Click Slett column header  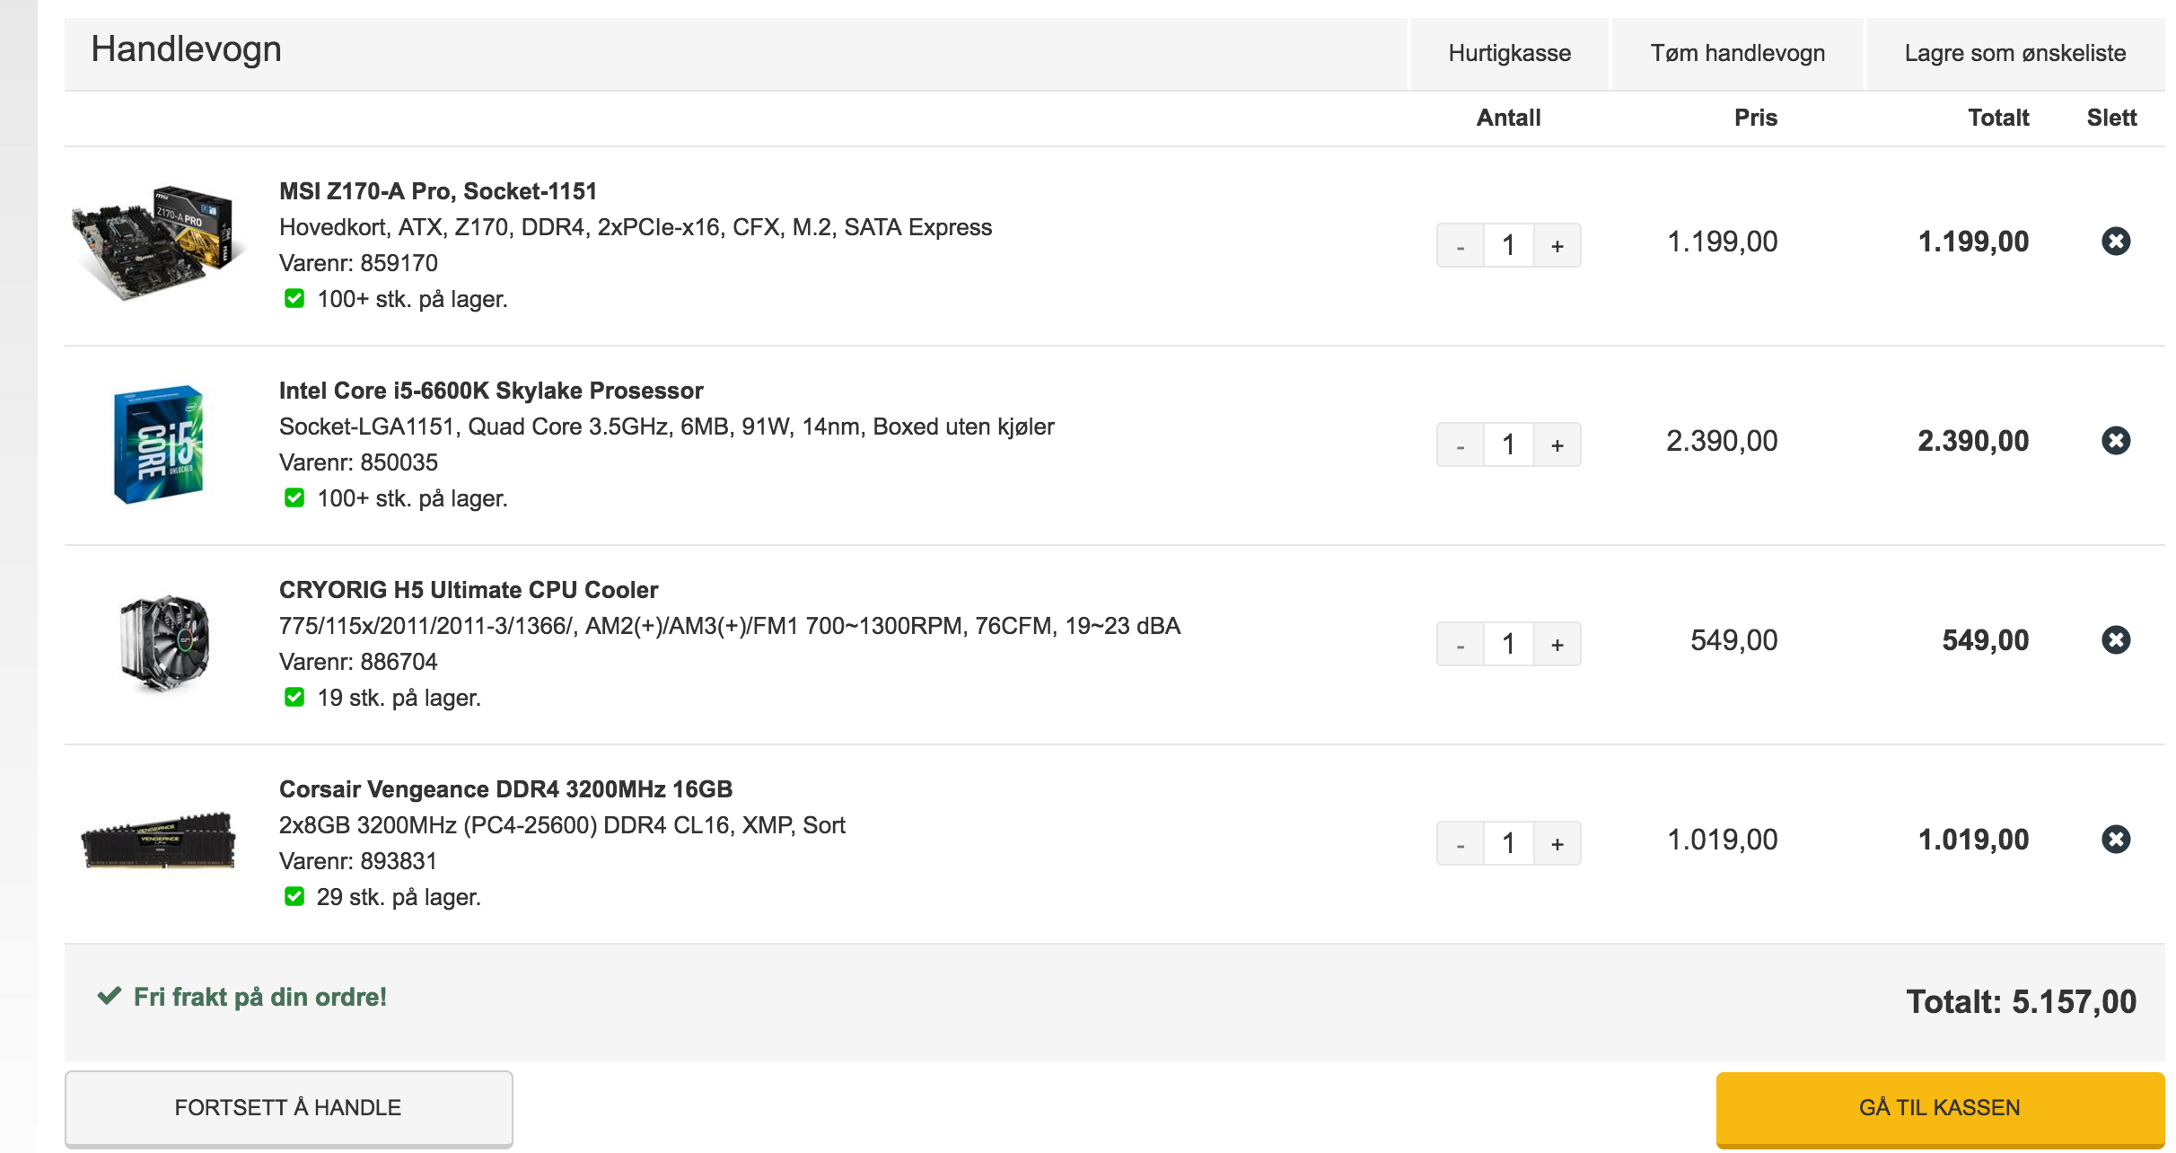pyautogui.click(x=2112, y=118)
